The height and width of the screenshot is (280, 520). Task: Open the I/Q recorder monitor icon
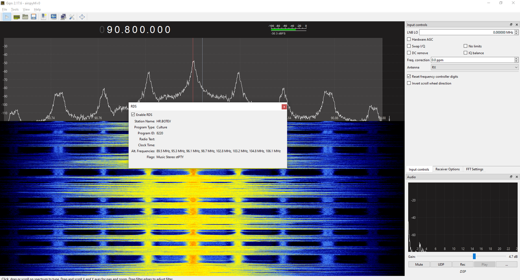[54, 17]
